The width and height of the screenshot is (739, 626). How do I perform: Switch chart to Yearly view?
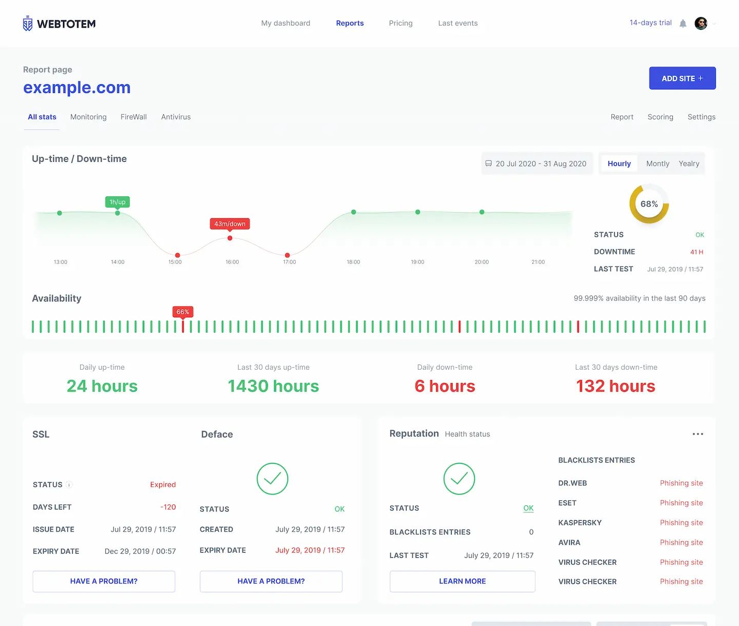[x=689, y=163]
